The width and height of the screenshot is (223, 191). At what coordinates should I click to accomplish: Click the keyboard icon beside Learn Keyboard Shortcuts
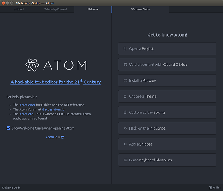click(125, 160)
